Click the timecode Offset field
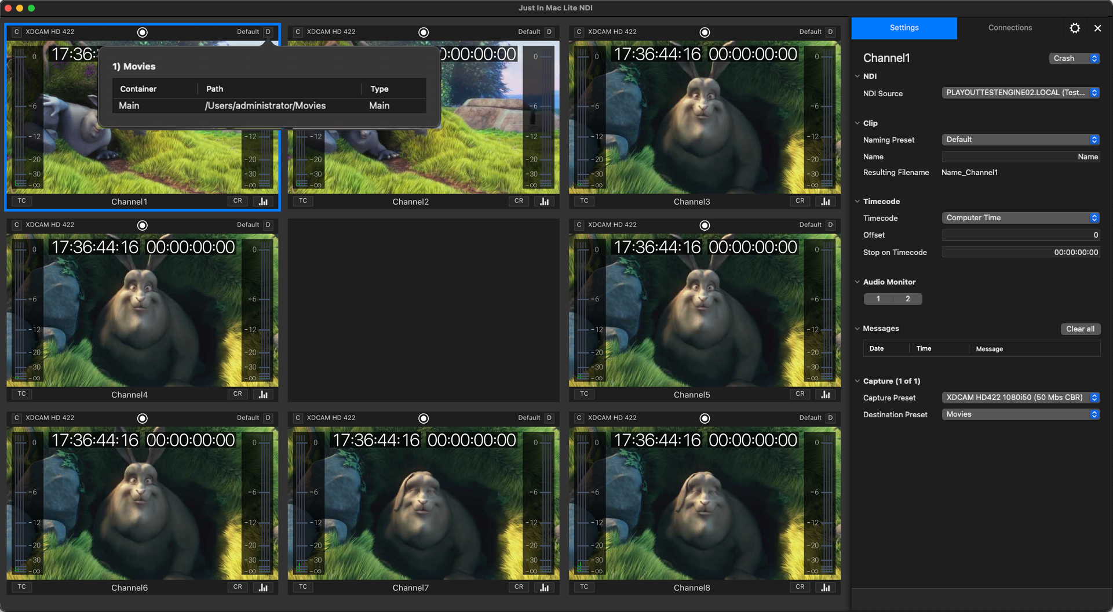The image size is (1113, 612). 1021,235
